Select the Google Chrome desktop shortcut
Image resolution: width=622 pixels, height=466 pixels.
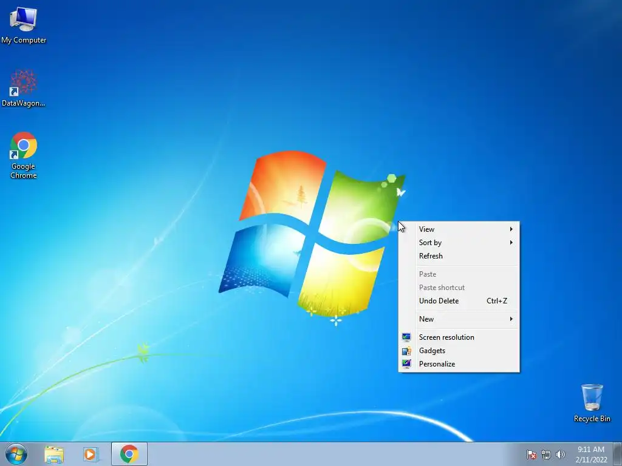[x=24, y=155]
